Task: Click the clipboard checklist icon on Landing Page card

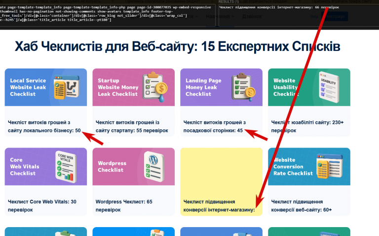Action: coord(243,87)
